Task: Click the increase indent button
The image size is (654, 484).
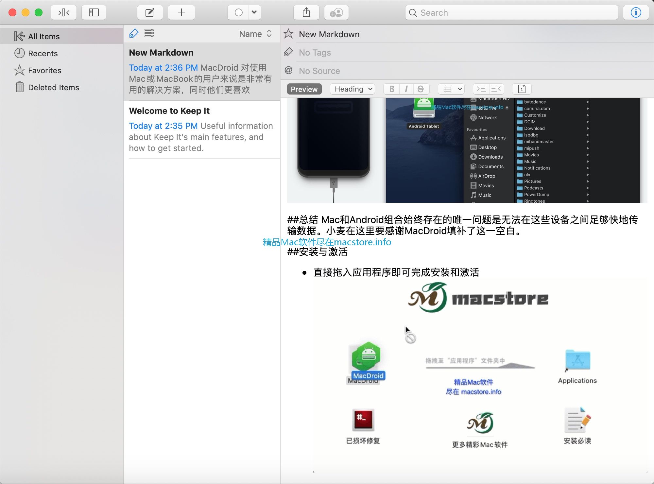Action: point(481,89)
